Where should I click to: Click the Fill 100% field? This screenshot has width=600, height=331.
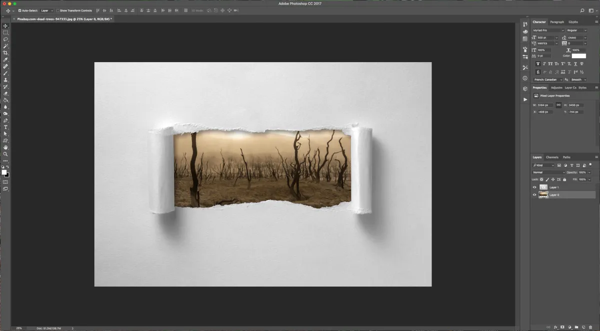[582, 179]
